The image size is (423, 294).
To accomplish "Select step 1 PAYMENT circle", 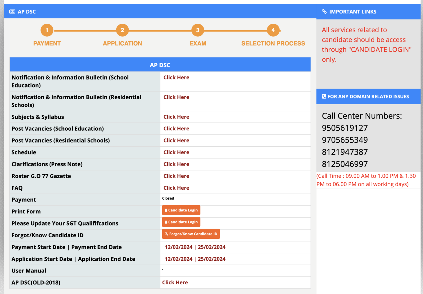I will (x=47, y=30).
